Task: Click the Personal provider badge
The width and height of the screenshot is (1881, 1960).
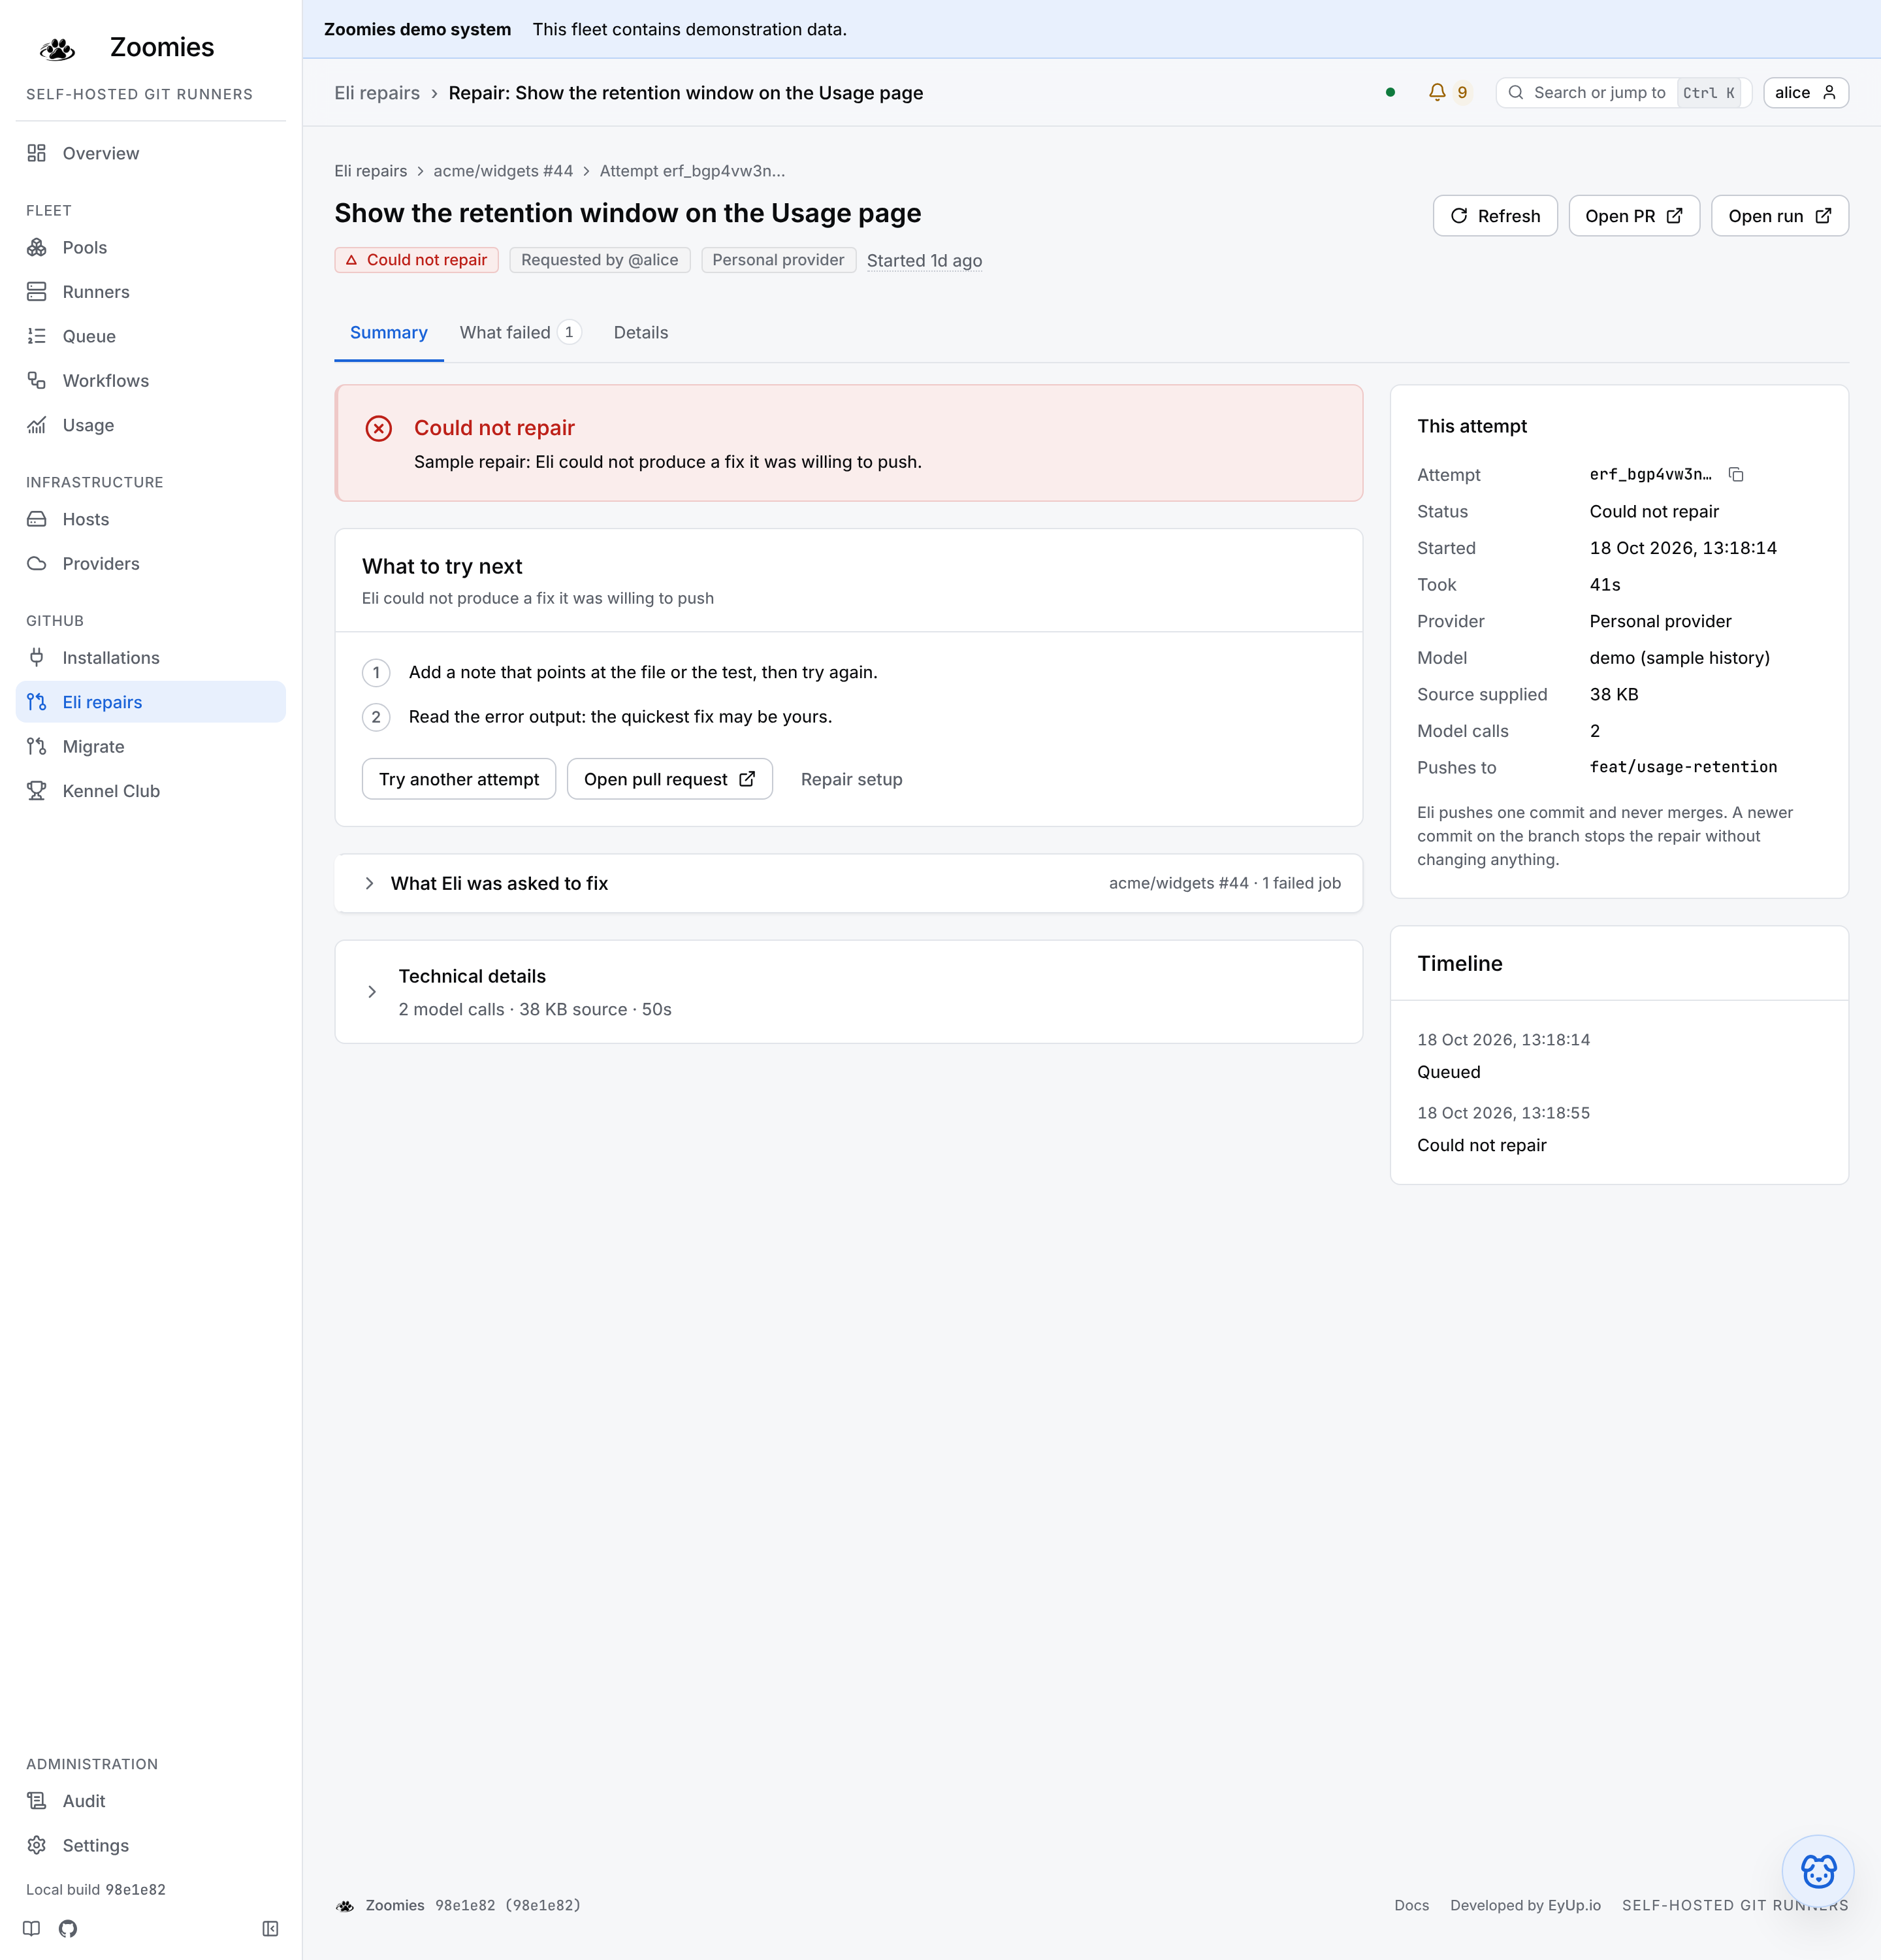Action: pos(779,260)
